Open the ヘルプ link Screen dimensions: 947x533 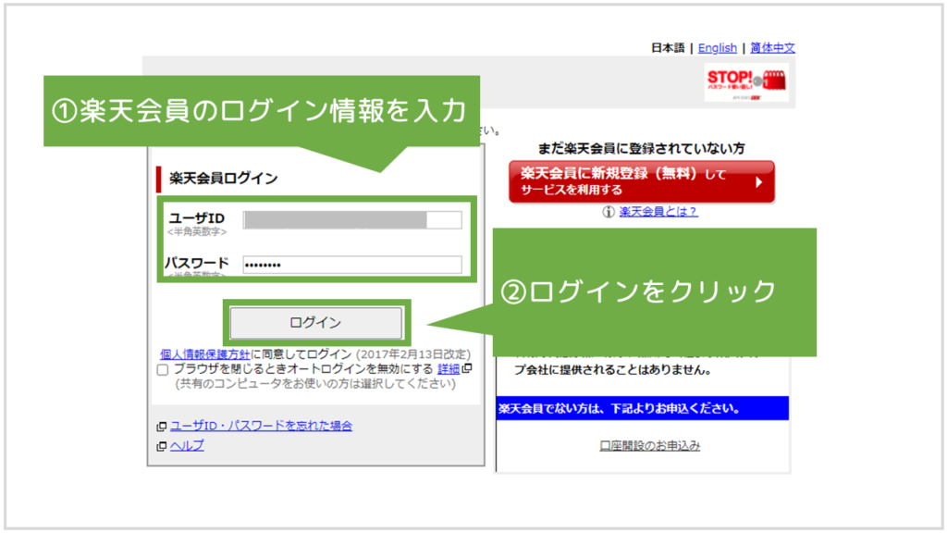(187, 445)
